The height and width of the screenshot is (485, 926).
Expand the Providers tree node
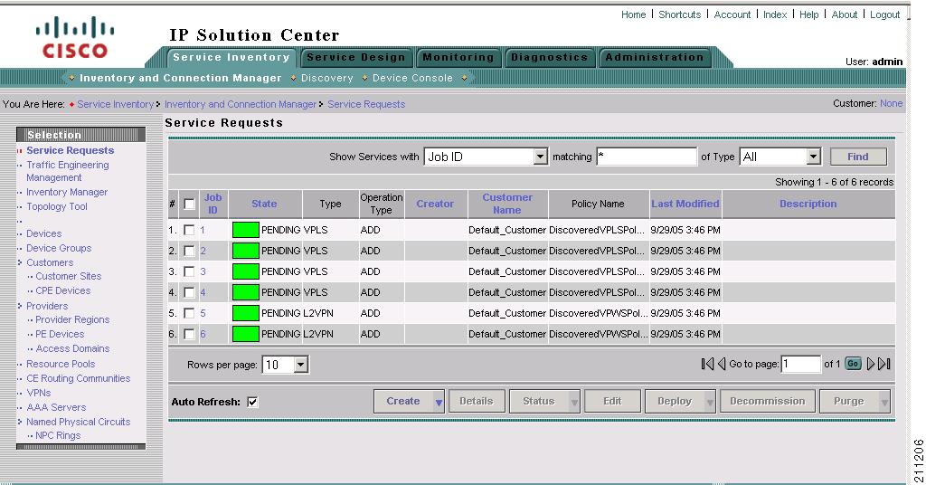point(20,306)
